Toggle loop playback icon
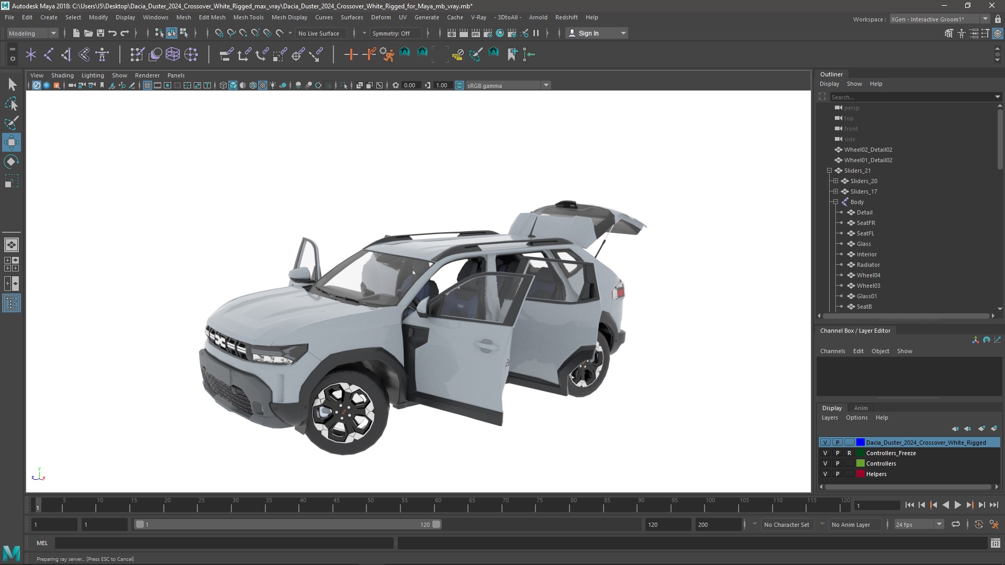 click(956, 524)
